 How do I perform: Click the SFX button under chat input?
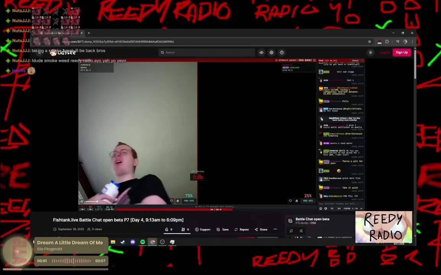click(339, 209)
